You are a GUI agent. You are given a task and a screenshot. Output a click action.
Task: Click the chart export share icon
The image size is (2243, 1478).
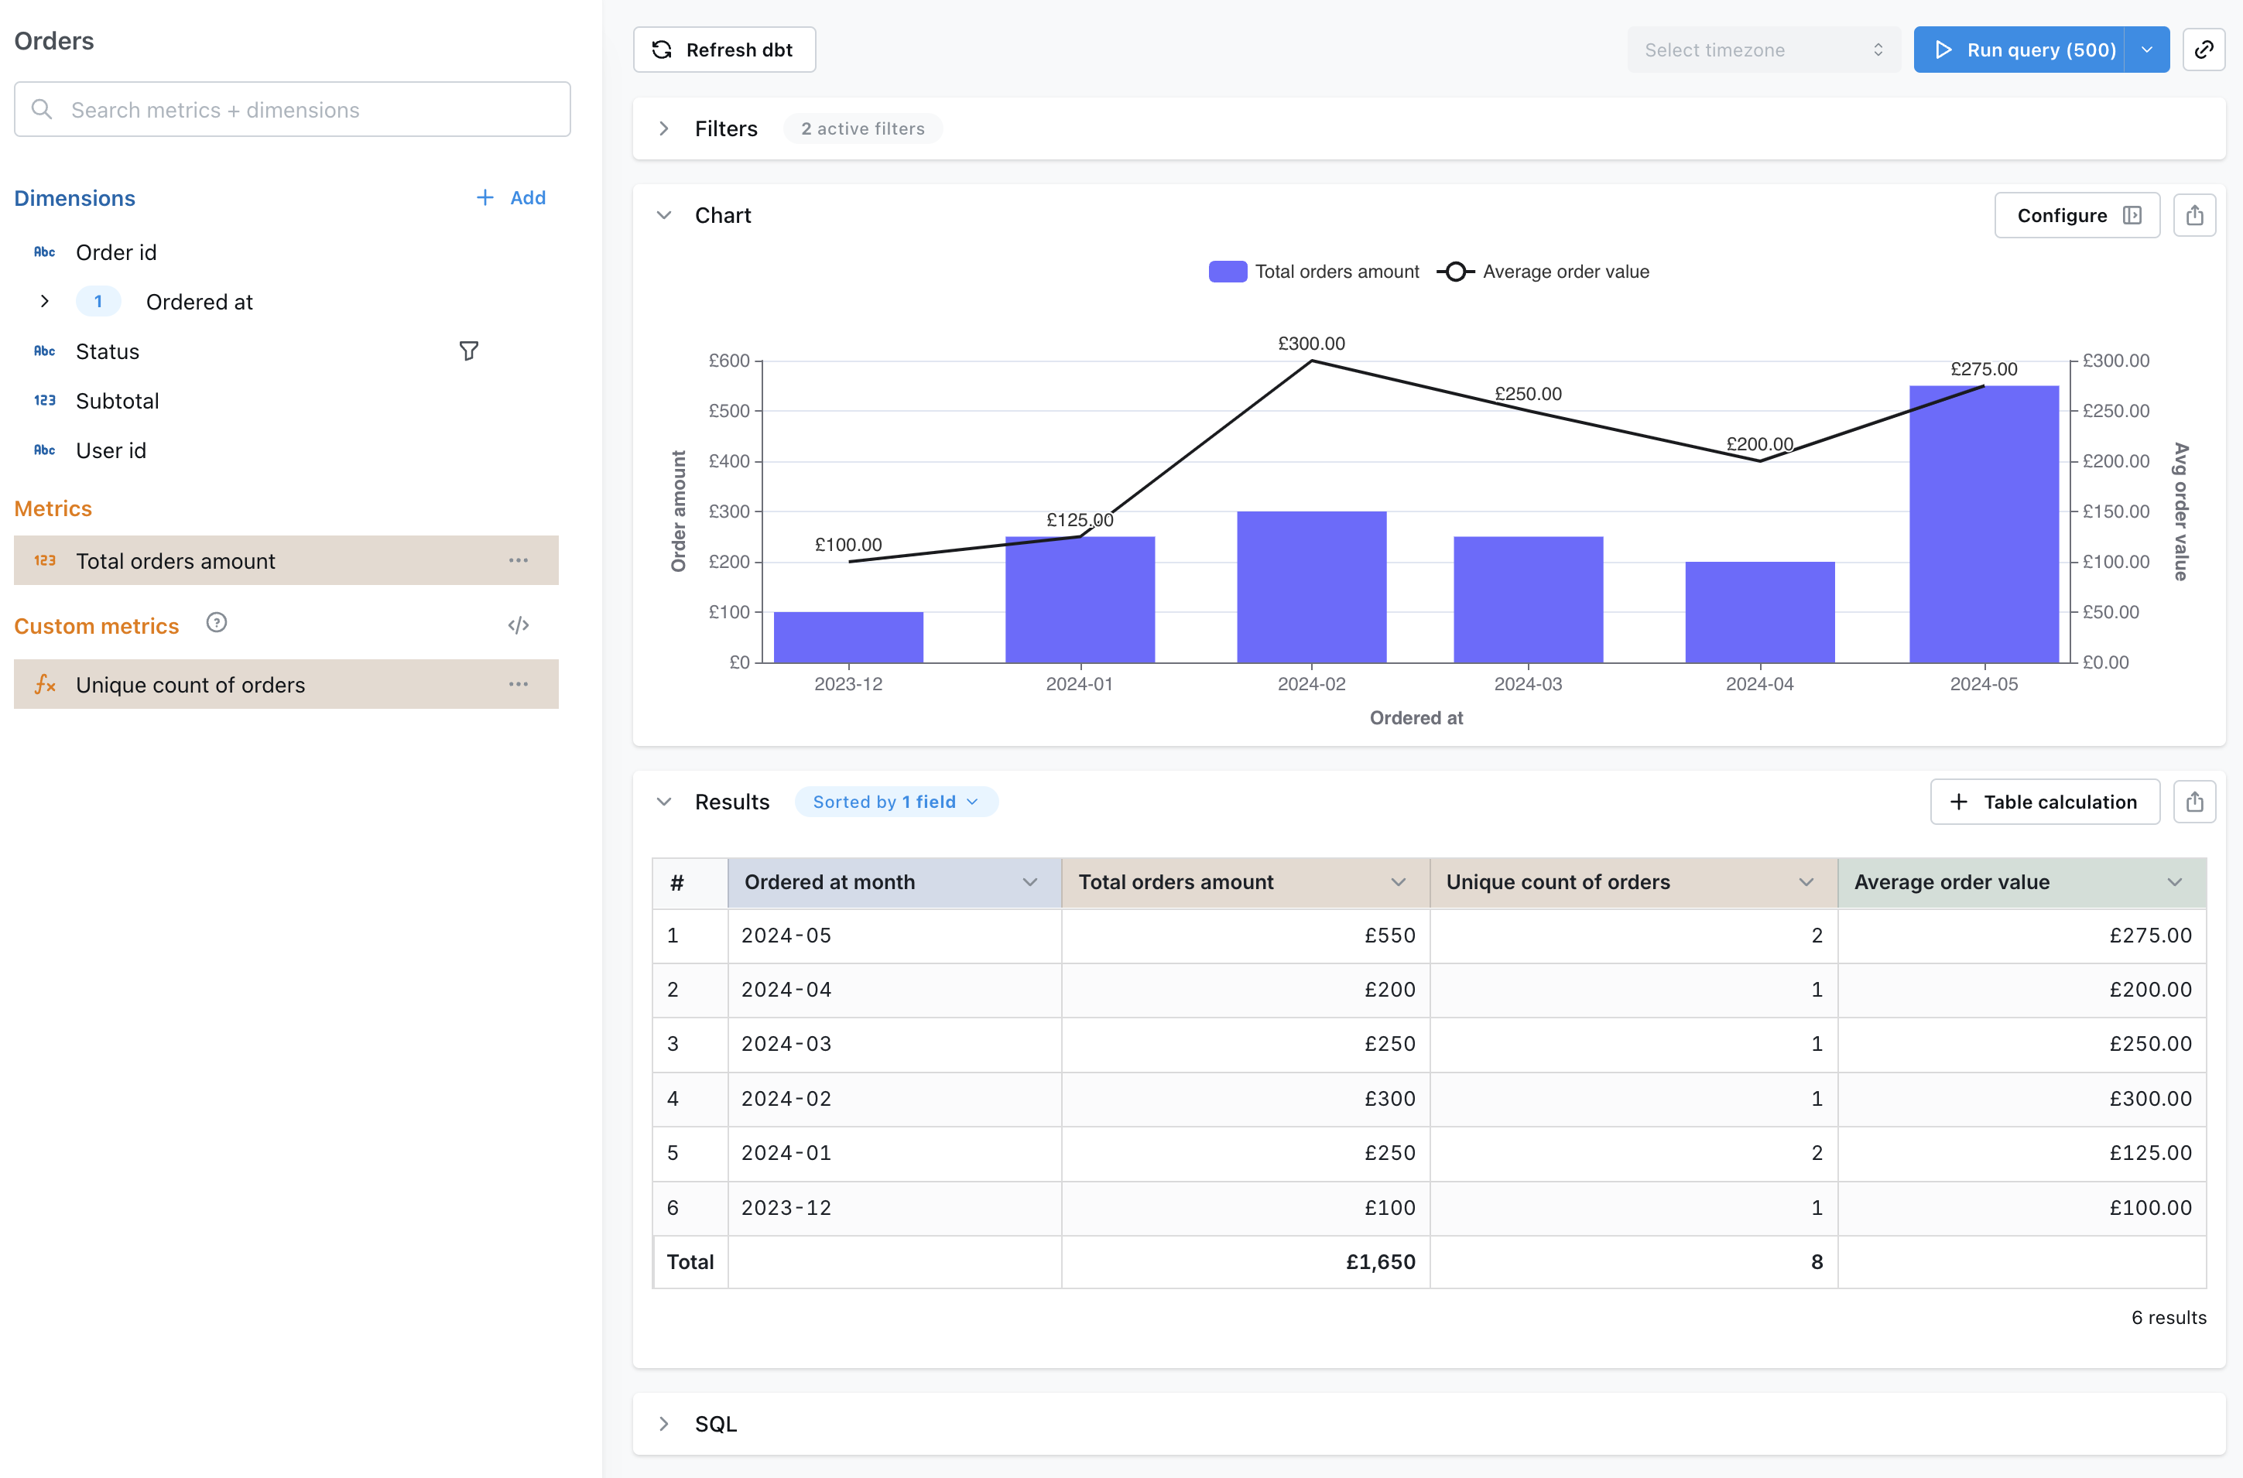[x=2194, y=215]
